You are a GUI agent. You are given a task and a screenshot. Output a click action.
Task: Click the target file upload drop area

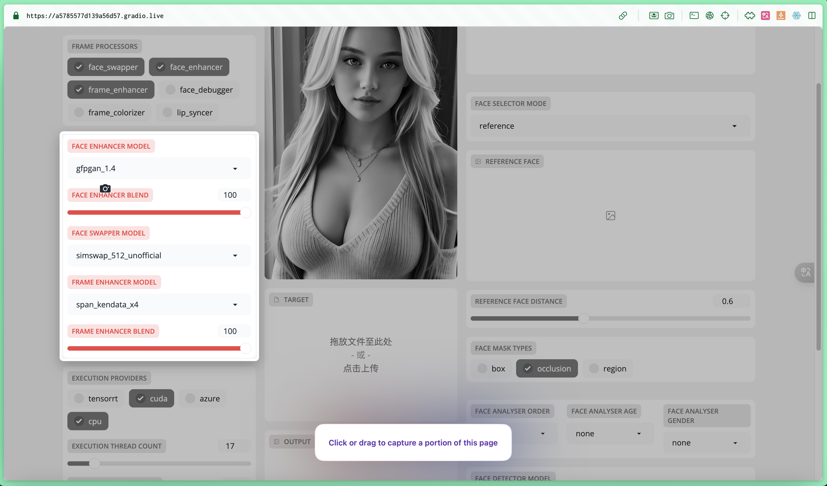pyautogui.click(x=361, y=355)
